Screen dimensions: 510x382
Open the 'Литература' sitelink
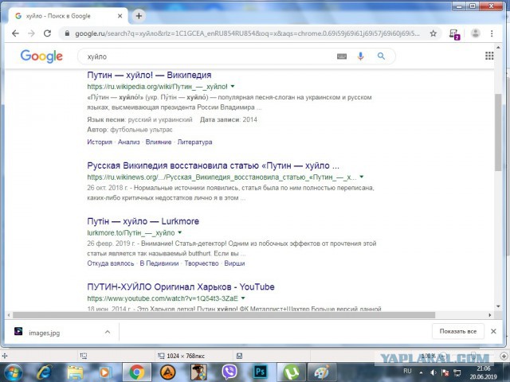click(x=194, y=142)
